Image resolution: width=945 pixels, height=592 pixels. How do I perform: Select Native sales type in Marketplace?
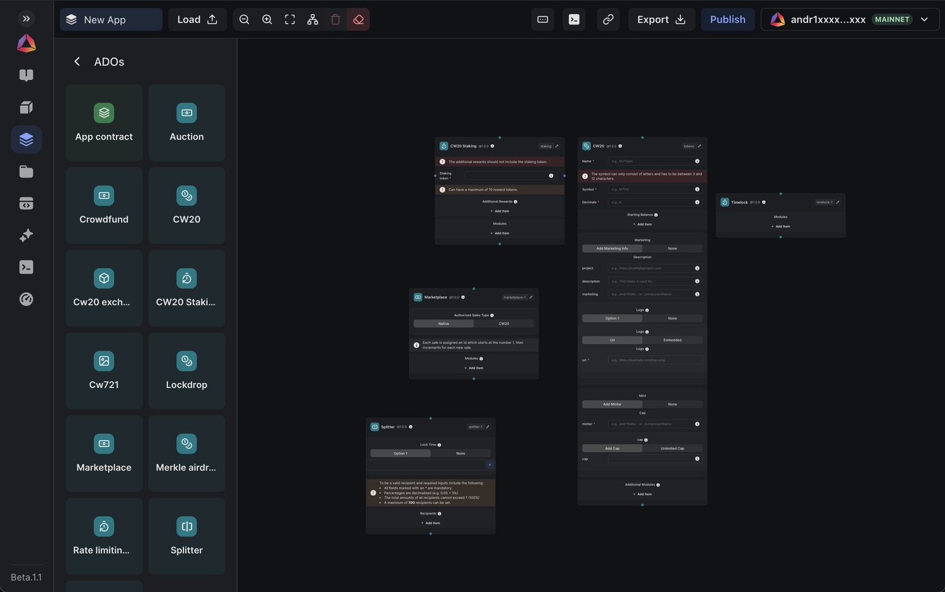tap(444, 324)
